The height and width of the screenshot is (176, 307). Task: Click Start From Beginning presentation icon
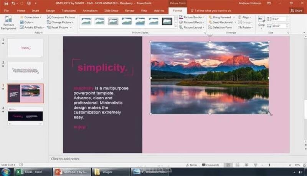(29, 3)
